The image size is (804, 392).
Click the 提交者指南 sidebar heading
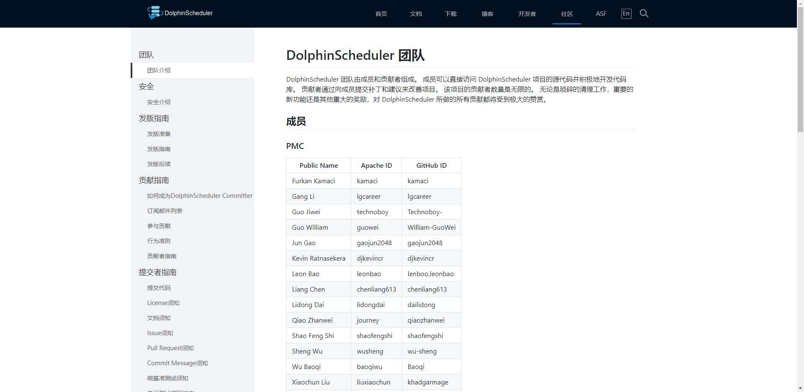pyautogui.click(x=157, y=272)
